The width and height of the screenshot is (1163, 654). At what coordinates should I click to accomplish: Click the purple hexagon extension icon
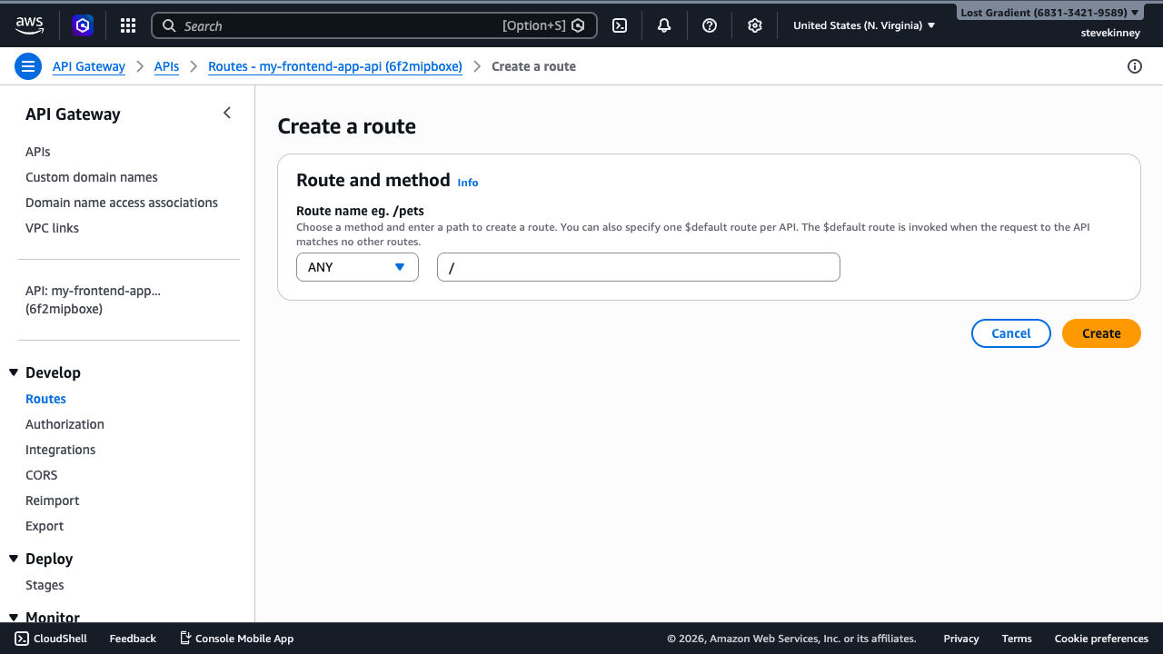[83, 25]
